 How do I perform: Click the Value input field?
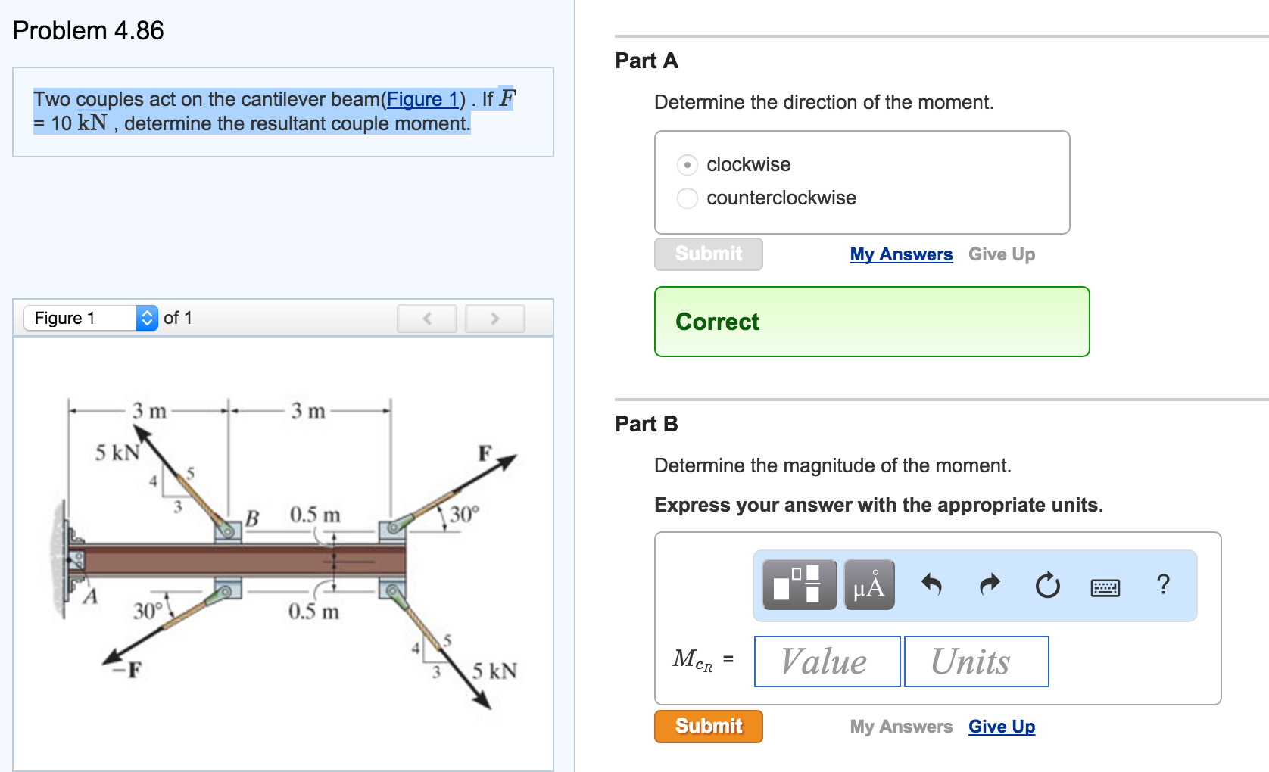(825, 661)
